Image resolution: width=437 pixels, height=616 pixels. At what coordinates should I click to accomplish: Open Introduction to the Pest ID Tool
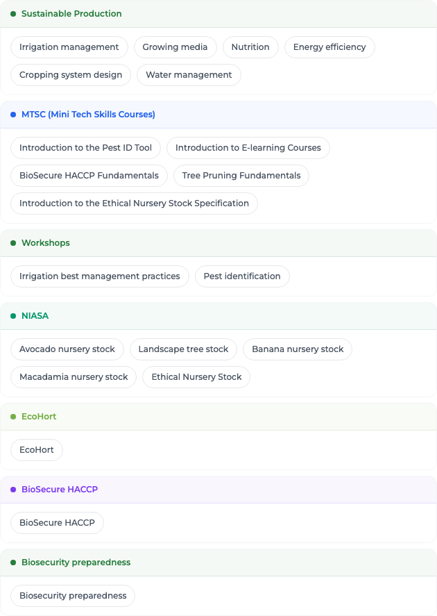85,148
